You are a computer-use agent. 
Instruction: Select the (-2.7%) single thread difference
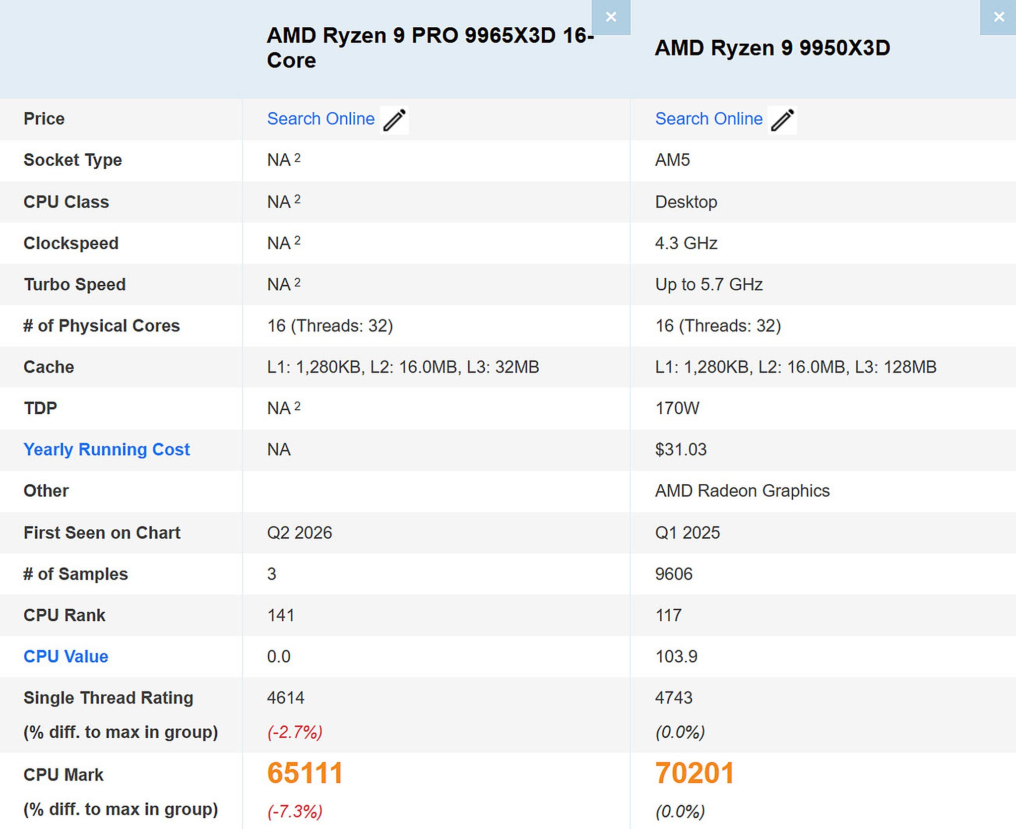click(295, 732)
